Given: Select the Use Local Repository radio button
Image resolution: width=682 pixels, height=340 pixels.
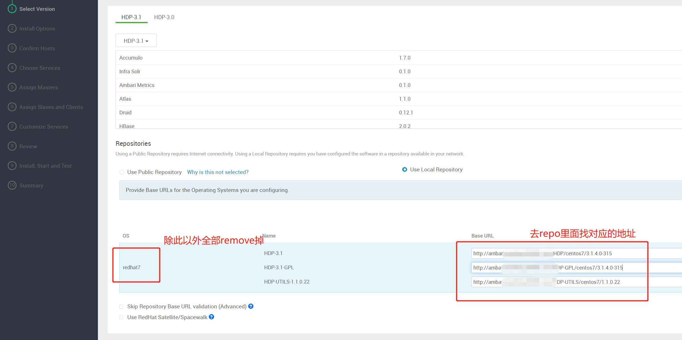Looking at the screenshot, I should 405,169.
